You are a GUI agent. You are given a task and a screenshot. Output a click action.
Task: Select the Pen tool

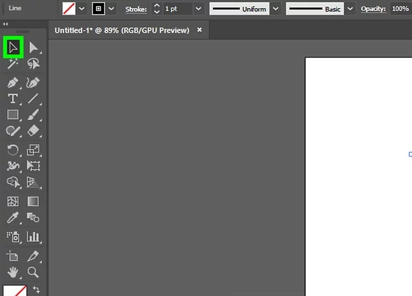pyautogui.click(x=13, y=83)
